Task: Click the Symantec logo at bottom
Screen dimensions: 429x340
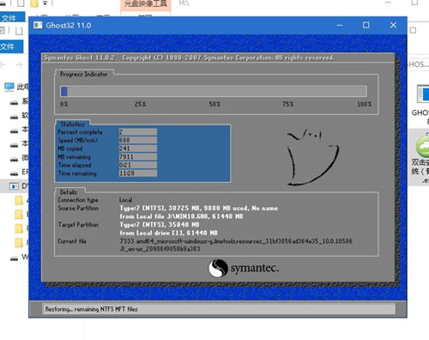Action: click(244, 268)
